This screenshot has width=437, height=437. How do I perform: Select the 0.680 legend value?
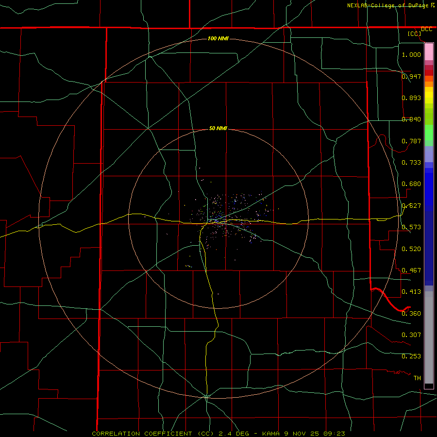coord(411,184)
